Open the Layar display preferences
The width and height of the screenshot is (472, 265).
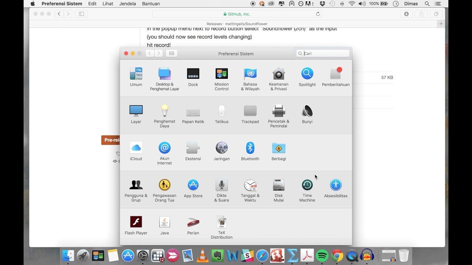(x=136, y=114)
